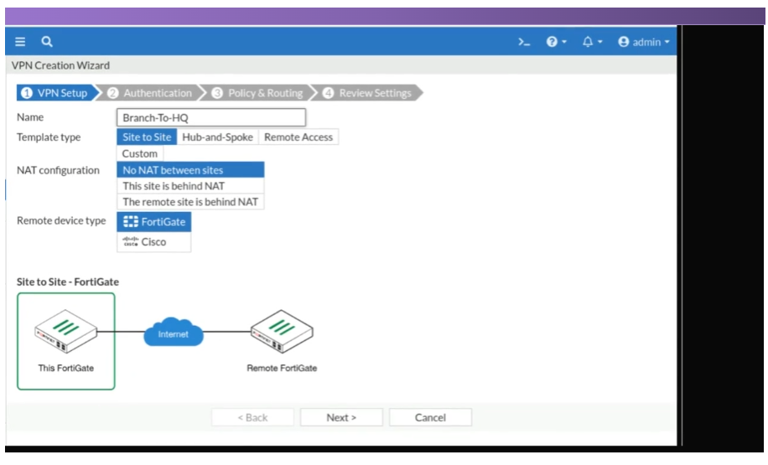Select Cisco as remote device type
The image size is (768, 465).
(x=153, y=242)
